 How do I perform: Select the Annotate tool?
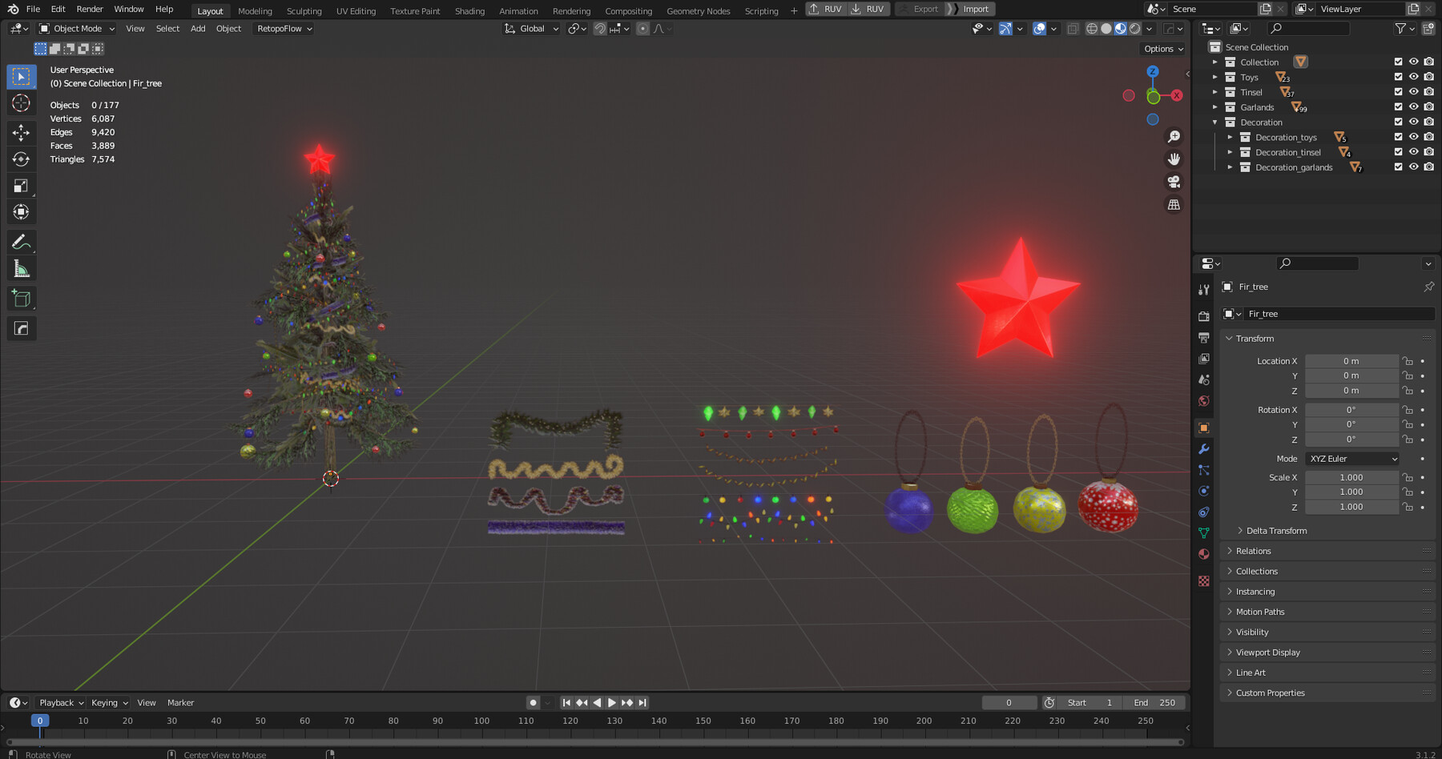(20, 241)
